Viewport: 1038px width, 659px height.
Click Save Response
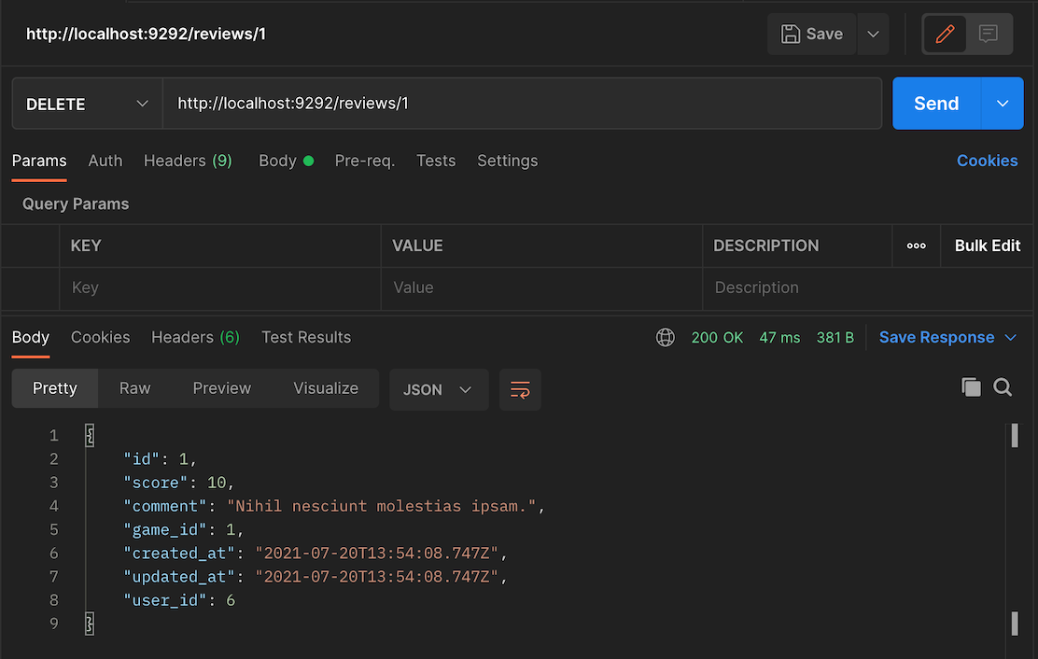(x=936, y=338)
